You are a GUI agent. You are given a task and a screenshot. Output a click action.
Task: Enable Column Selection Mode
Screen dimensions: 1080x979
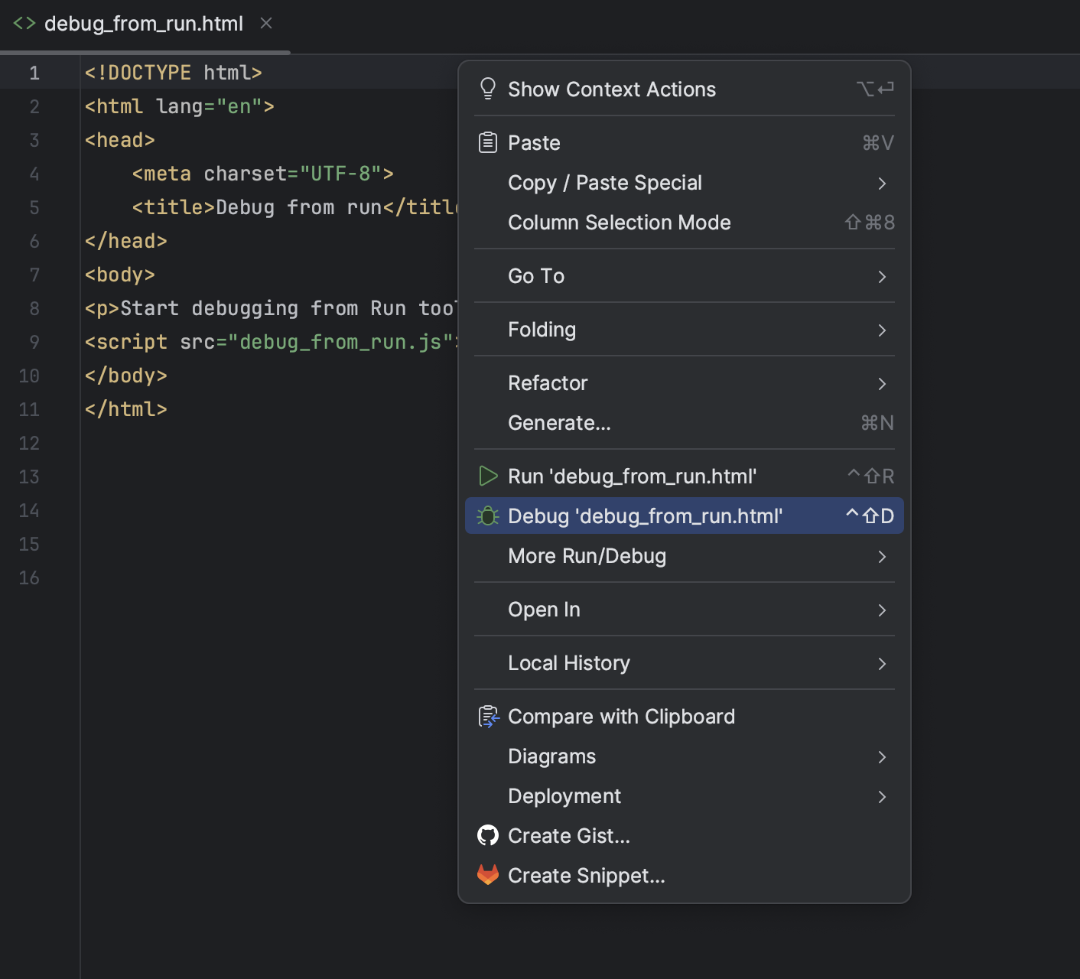click(620, 223)
